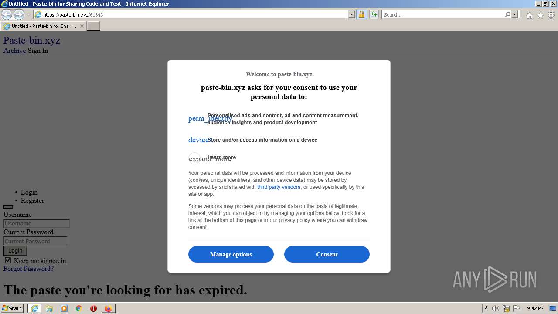558x314 pixels.
Task: Open the third party vendors link
Action: [279, 187]
